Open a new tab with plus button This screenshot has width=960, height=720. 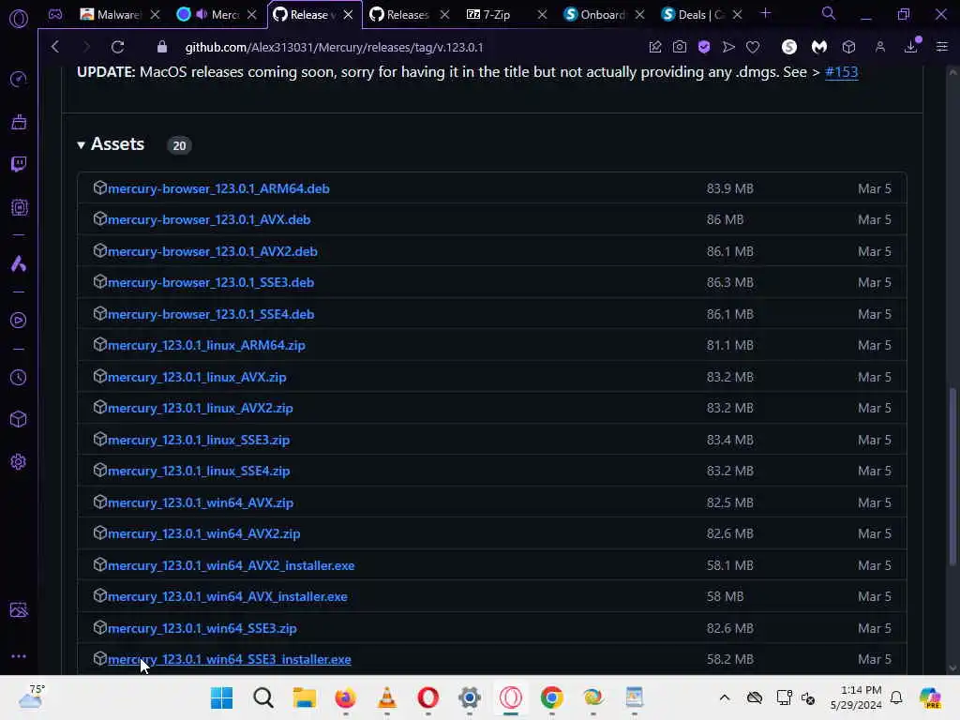[765, 13]
